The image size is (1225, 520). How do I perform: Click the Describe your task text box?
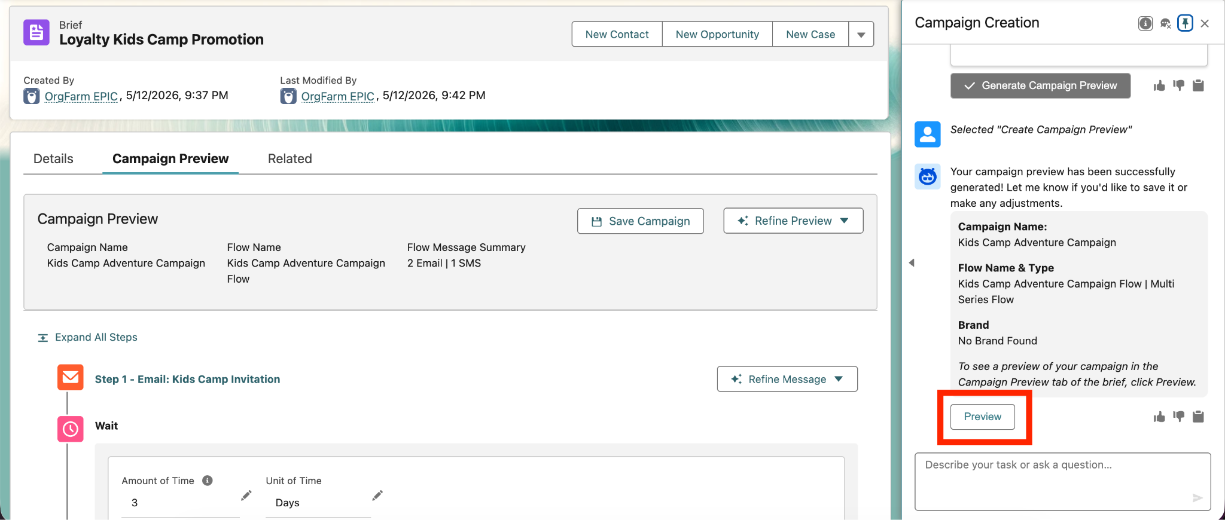click(1063, 482)
